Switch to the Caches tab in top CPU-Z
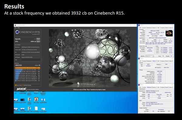Viewport: 182px width, 120px height. point(144,28)
